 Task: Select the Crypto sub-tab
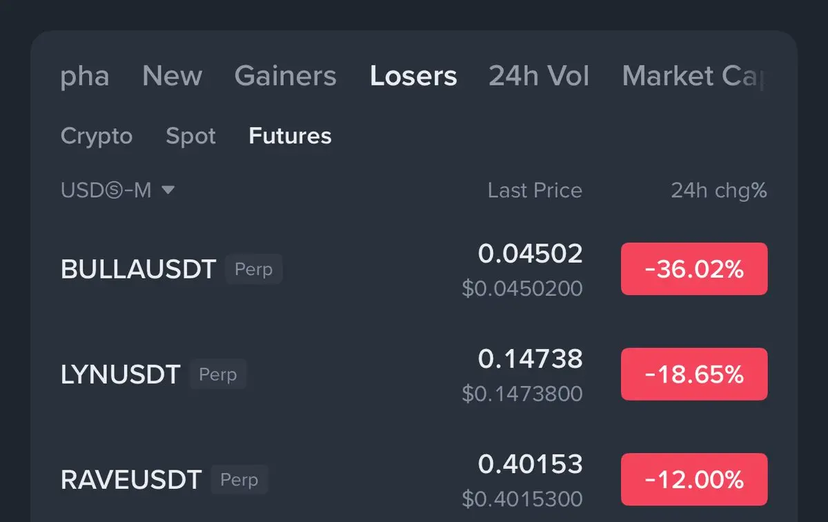(97, 136)
